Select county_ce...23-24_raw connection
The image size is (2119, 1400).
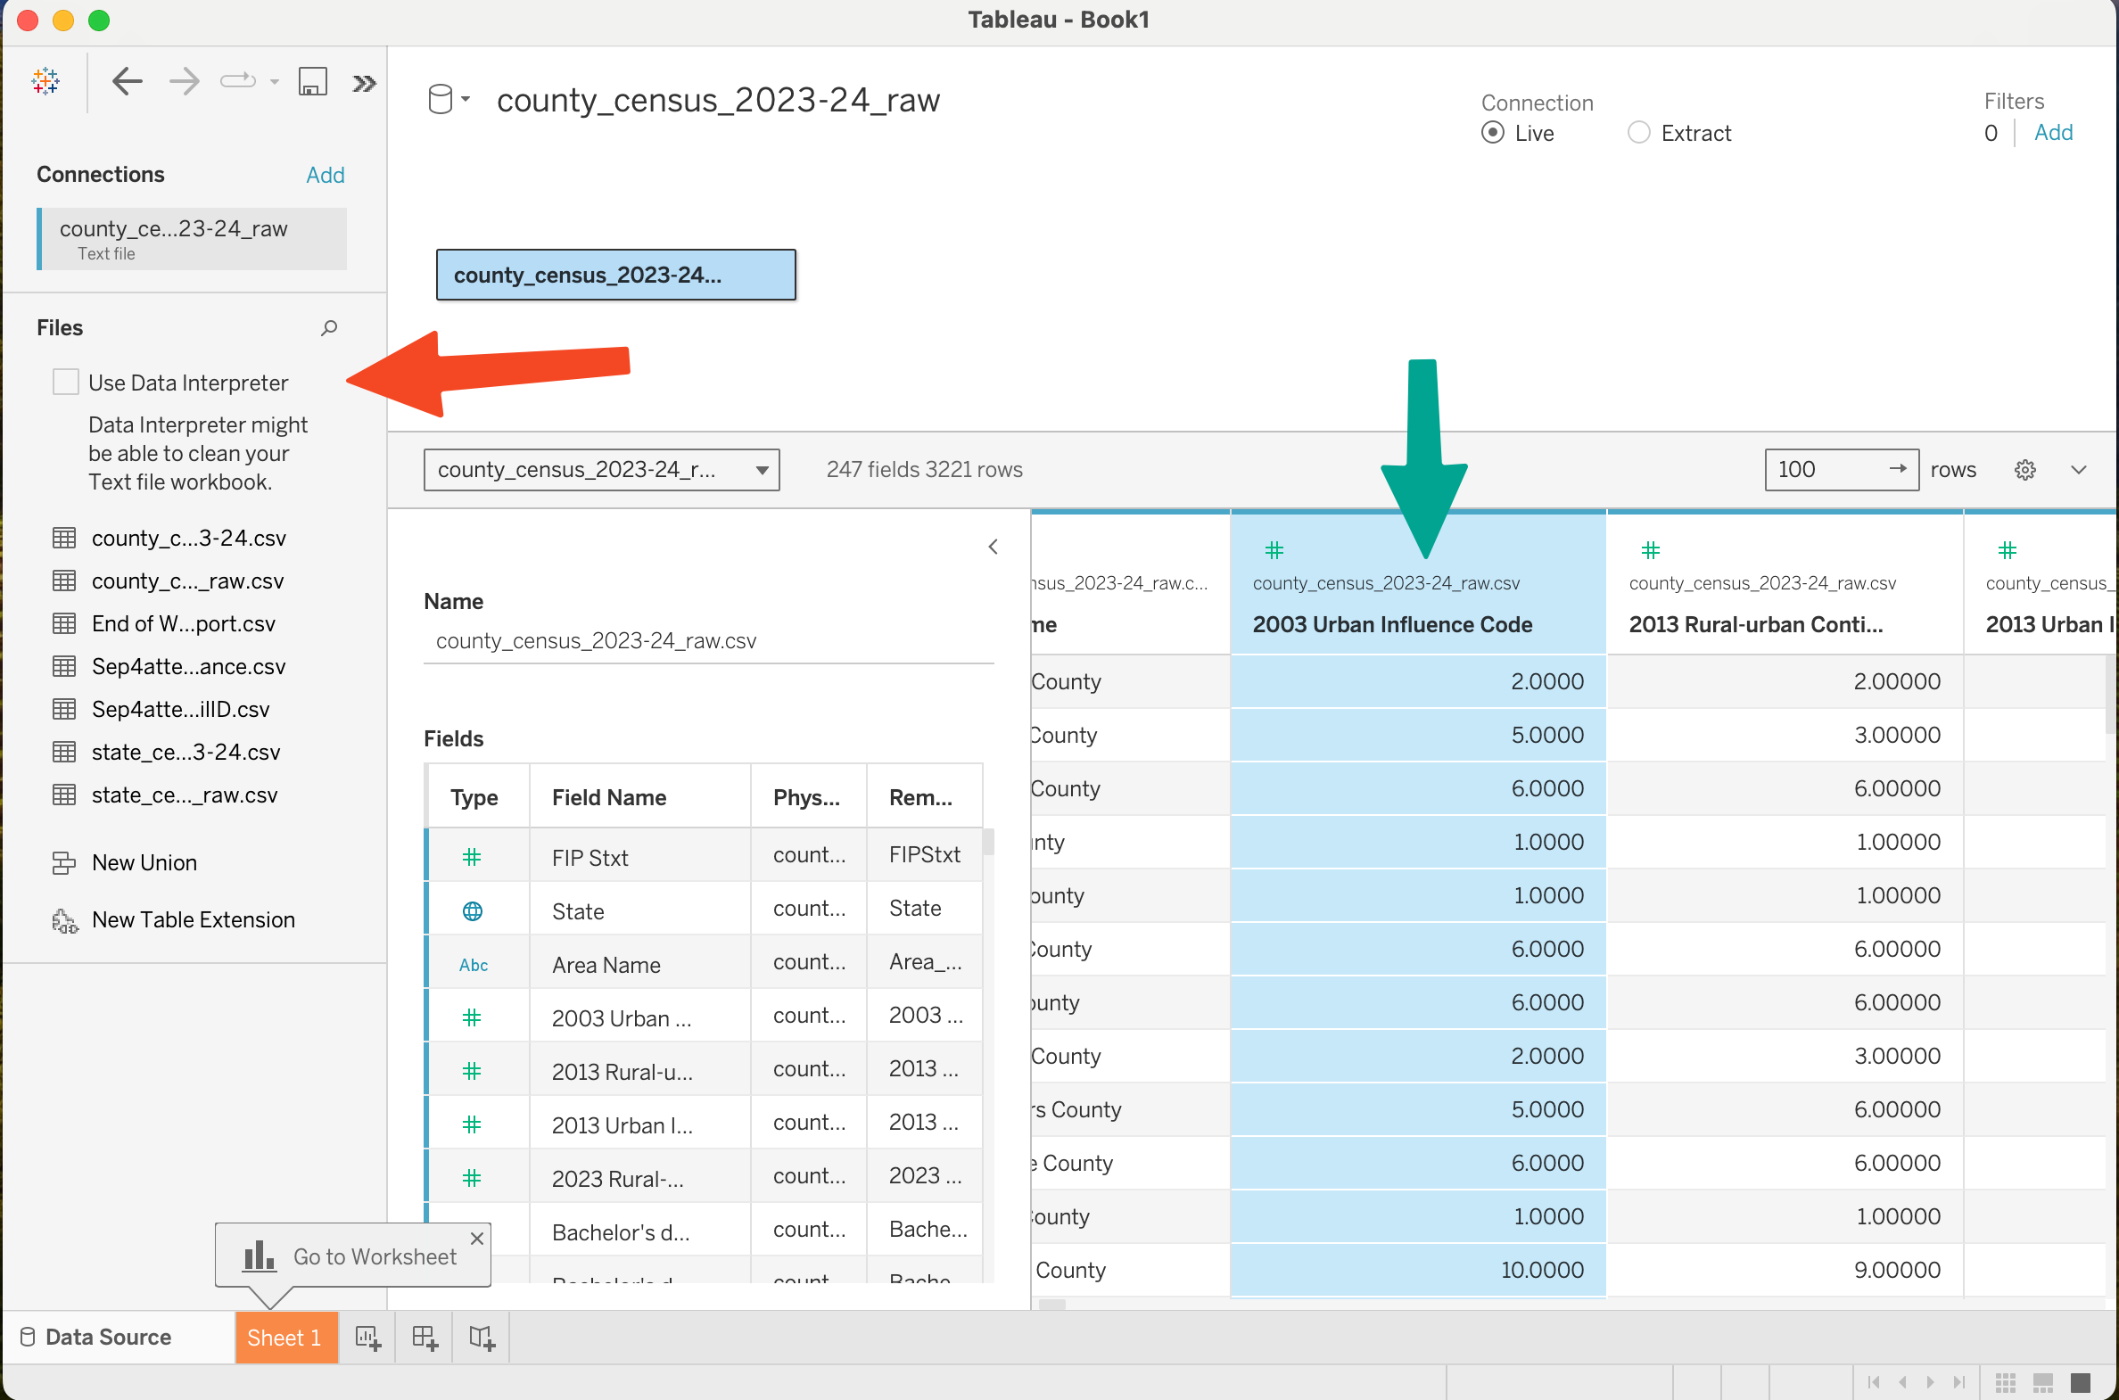pos(191,239)
